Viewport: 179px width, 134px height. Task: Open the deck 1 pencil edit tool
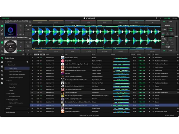(2, 30)
